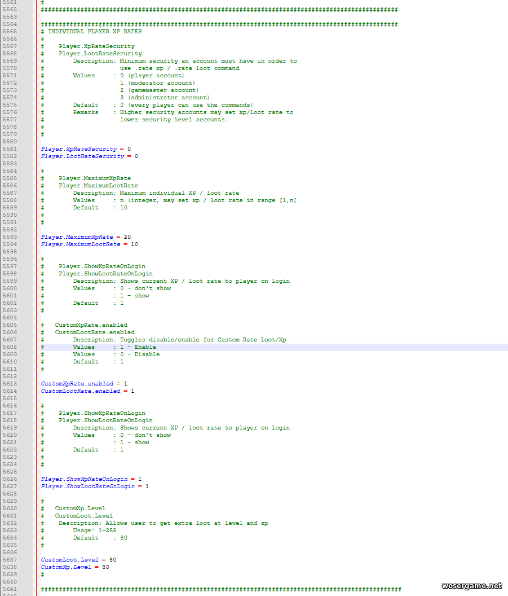Click line number 5581 in the margin
Screen dimensions: 508x596
coord(10,149)
